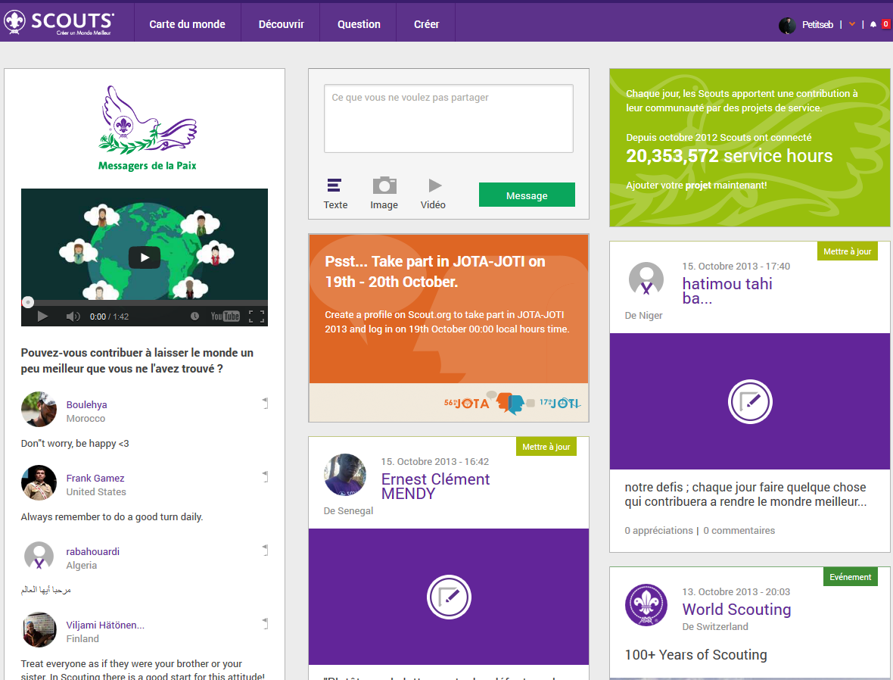Mute the video with the speaker icon

pyautogui.click(x=73, y=317)
